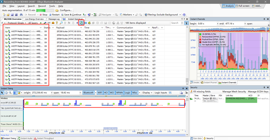The height and width of the screenshot is (140, 270).
Task: Open the Markers dropdown
Action: click(127, 15)
